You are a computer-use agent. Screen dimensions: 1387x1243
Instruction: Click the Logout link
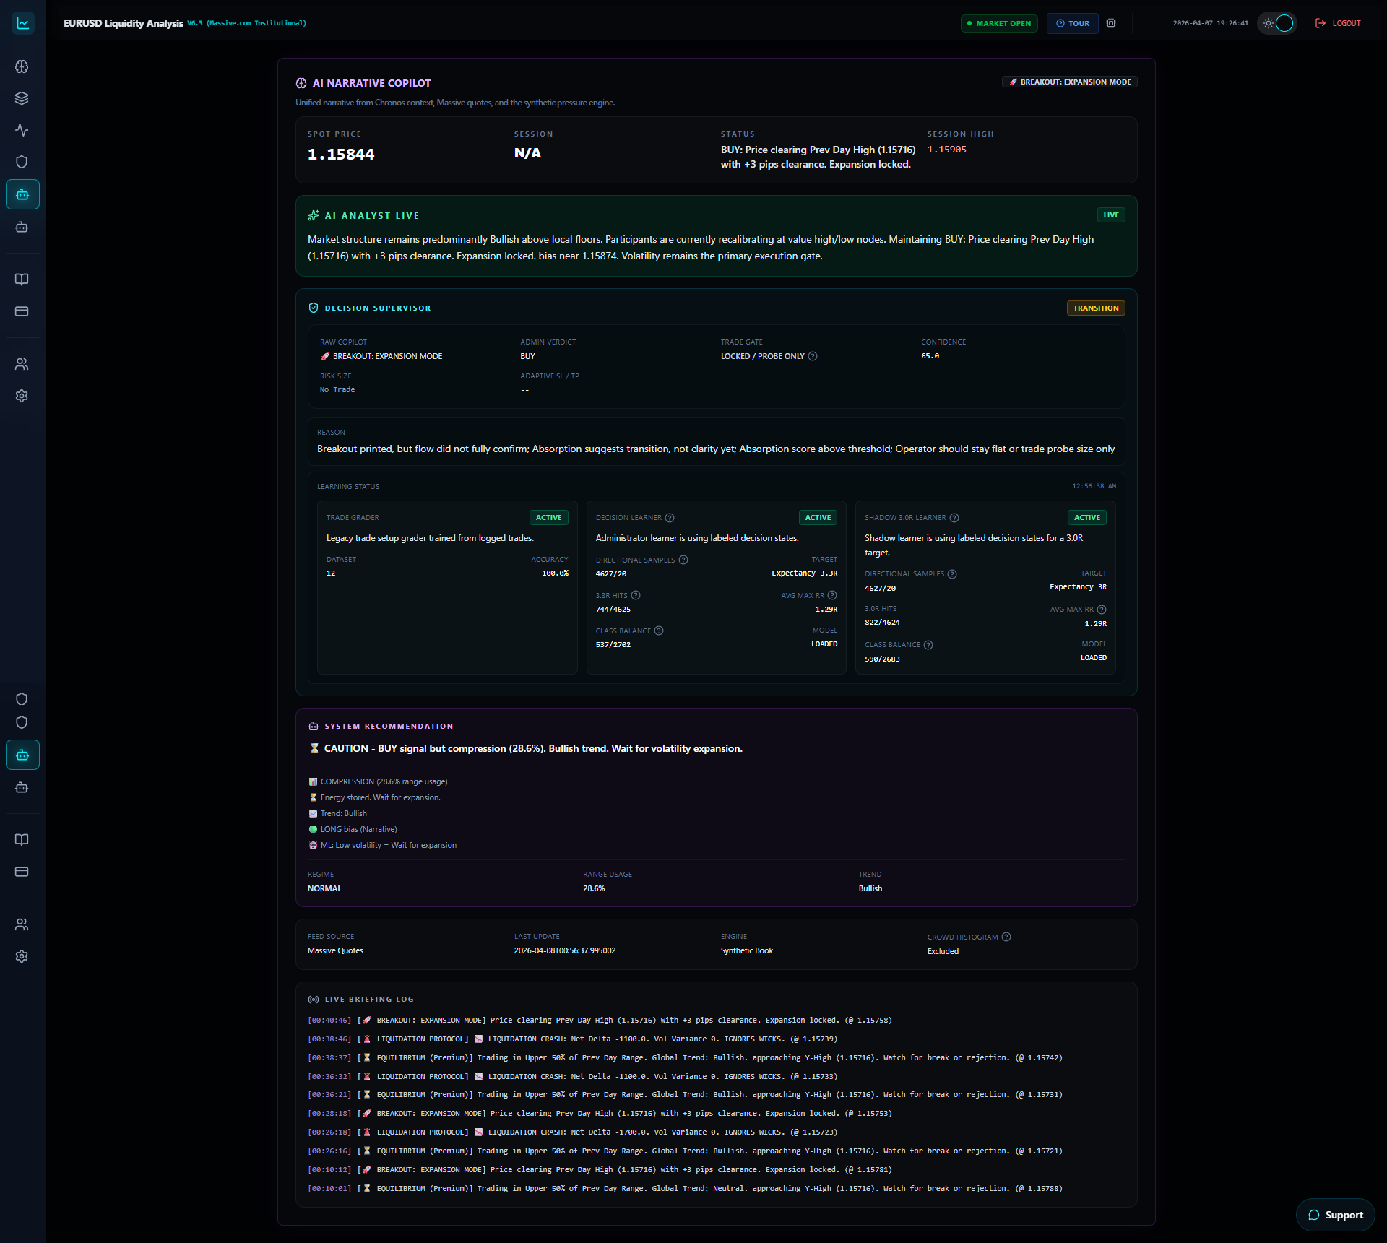click(1338, 23)
